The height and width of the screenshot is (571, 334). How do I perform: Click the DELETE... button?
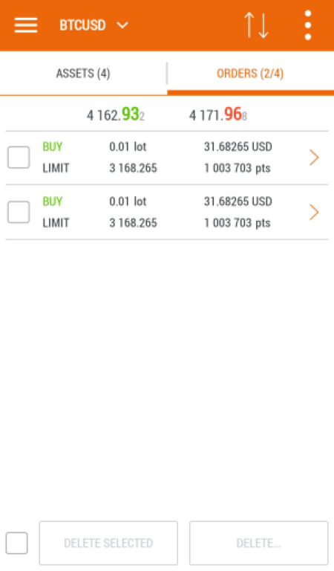click(x=258, y=543)
